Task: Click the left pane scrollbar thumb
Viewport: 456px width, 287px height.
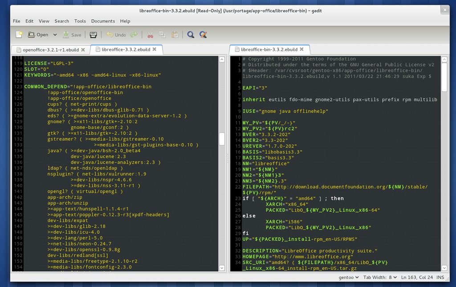Action: [222, 139]
